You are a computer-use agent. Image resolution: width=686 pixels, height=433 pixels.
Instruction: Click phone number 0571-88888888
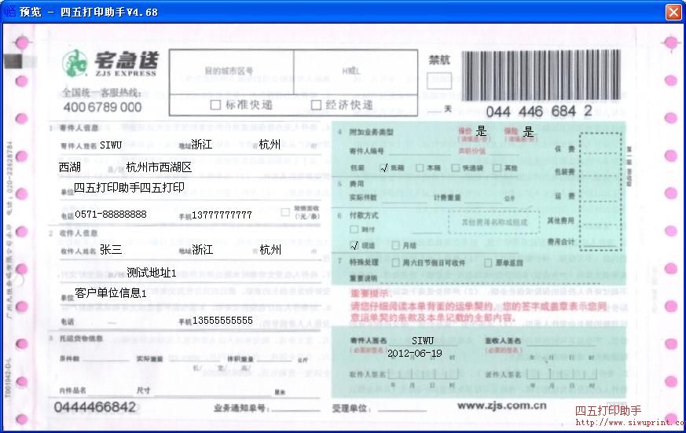(x=111, y=215)
